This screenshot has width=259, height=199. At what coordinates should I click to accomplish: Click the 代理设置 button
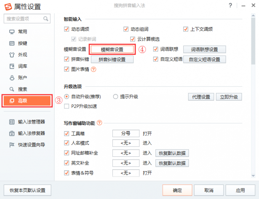pyautogui.click(x=201, y=97)
